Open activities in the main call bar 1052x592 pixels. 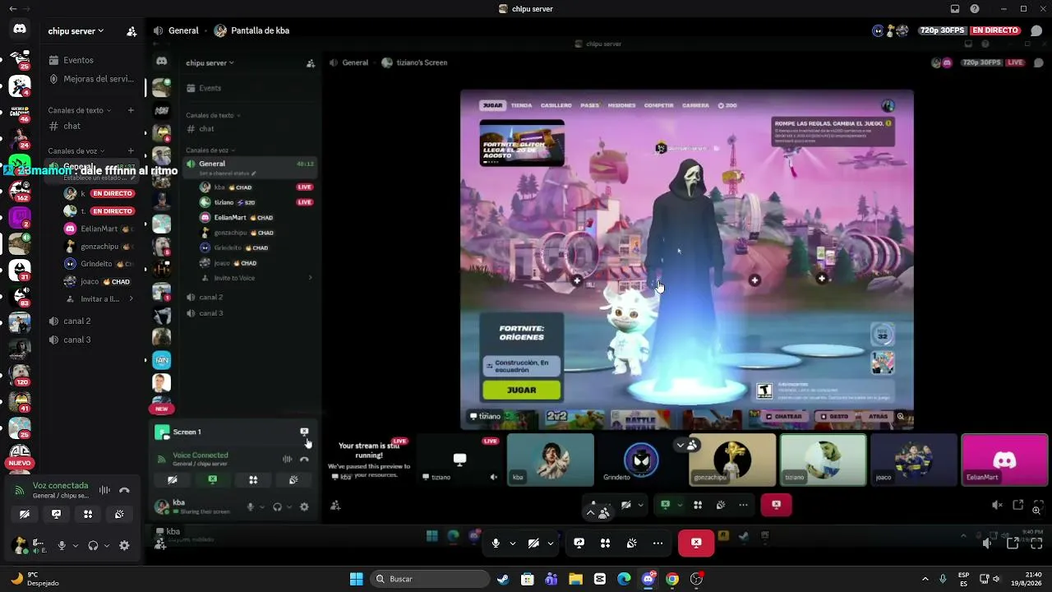click(605, 543)
